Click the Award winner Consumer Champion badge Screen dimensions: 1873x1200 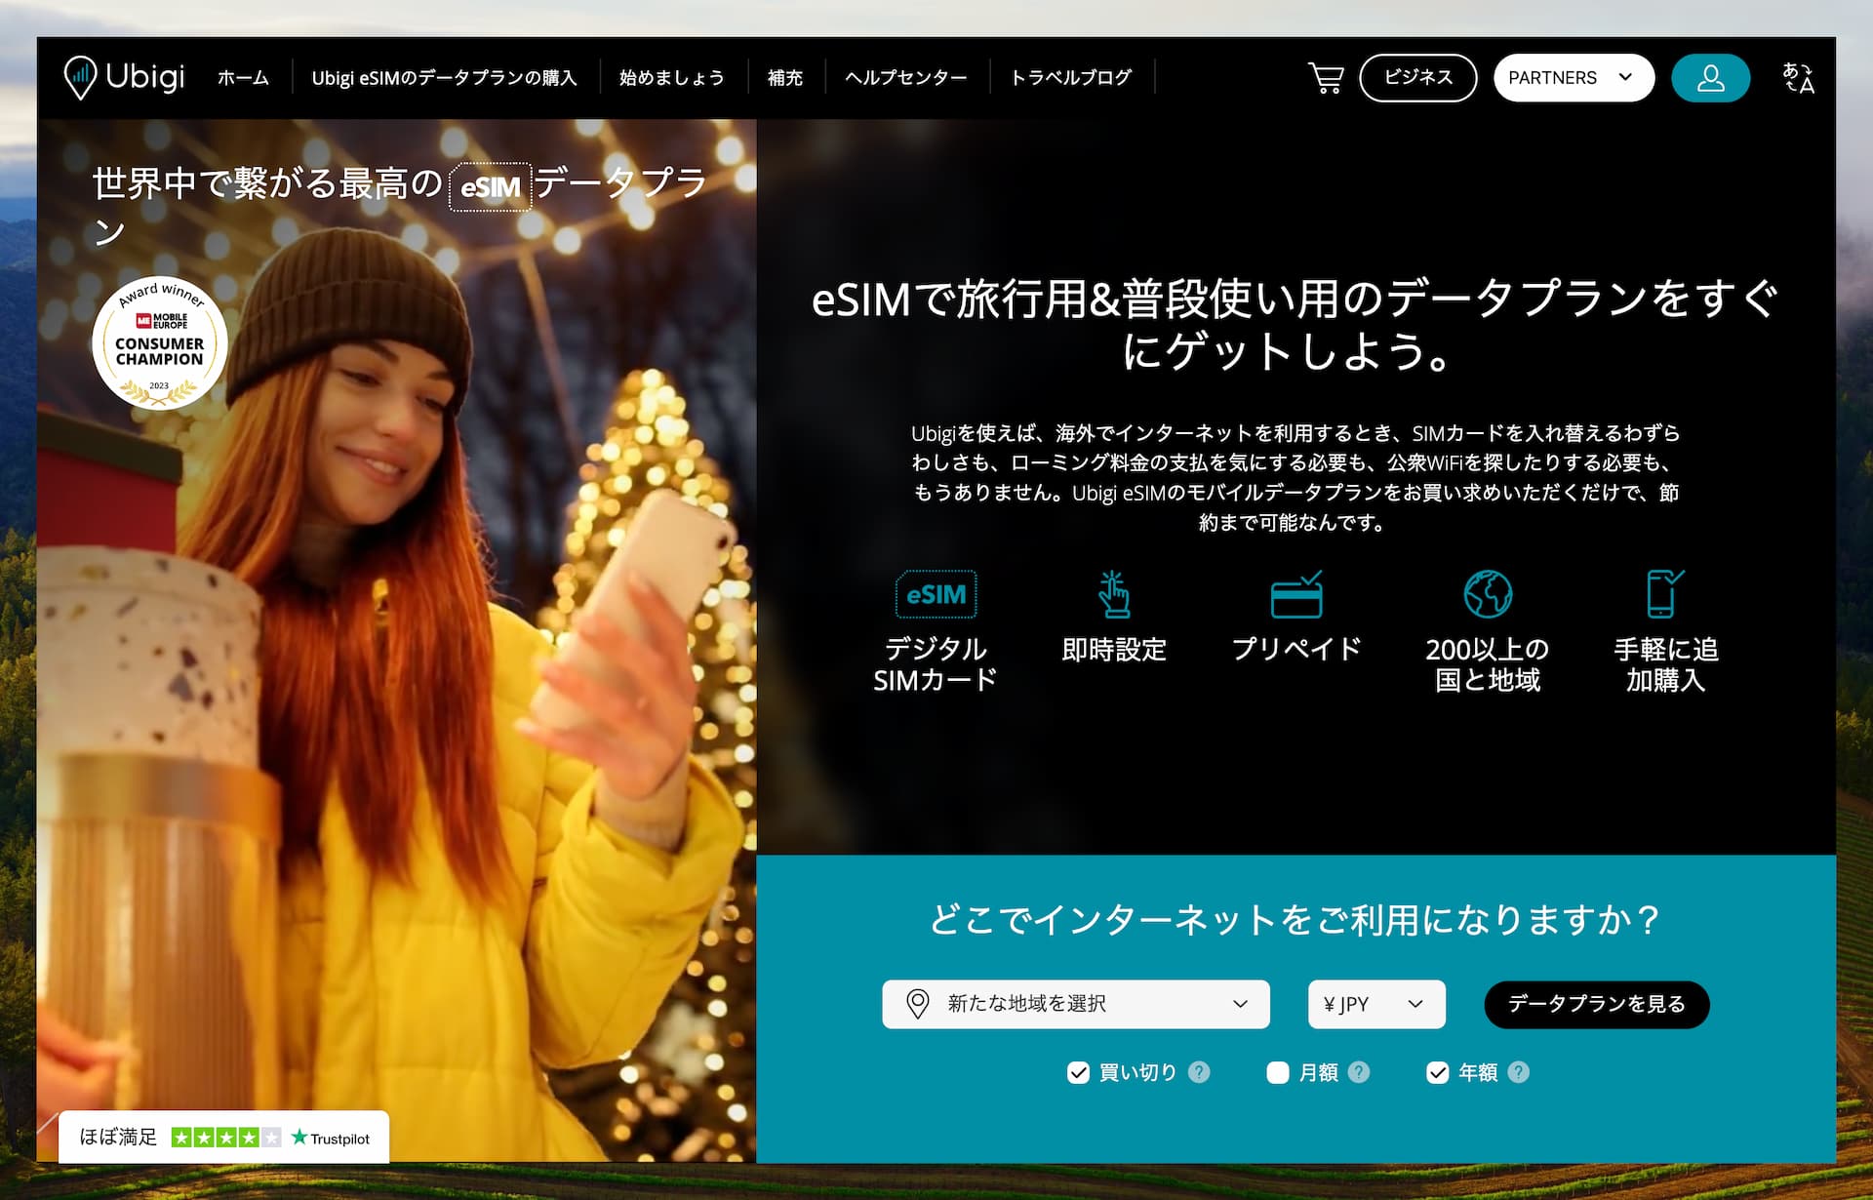pos(160,343)
